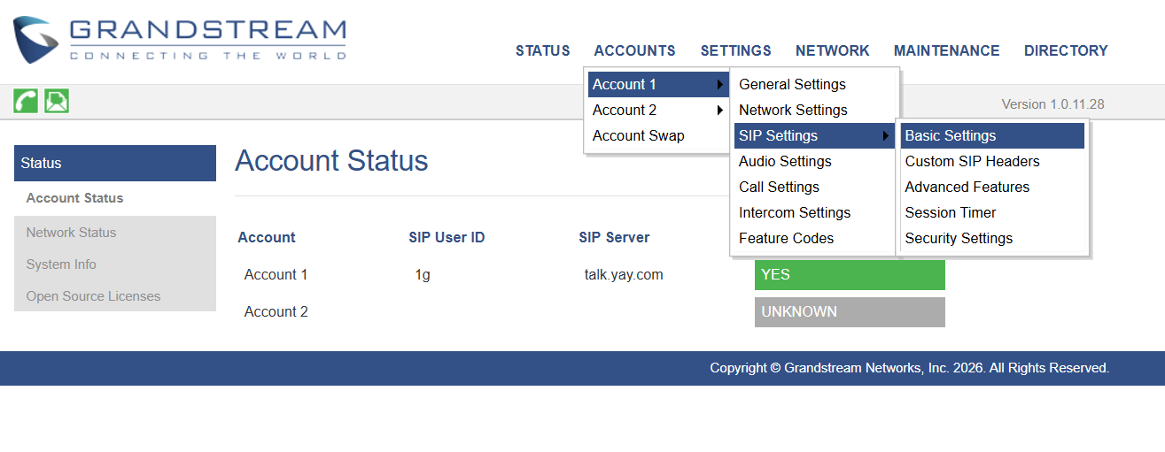Click the gray UNKNOWN registration status
Screen dimensions: 1165x452
[850, 312]
